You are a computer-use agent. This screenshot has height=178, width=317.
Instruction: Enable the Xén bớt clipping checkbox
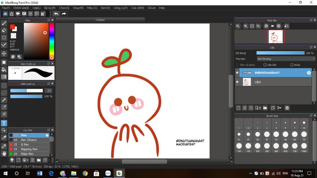pos(265,65)
